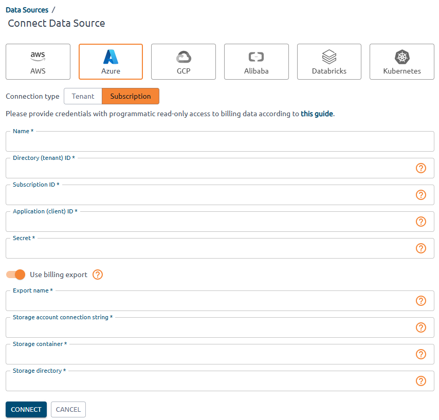This screenshot has height=420, width=439.
Task: Select the AWS data source card
Action: point(38,62)
